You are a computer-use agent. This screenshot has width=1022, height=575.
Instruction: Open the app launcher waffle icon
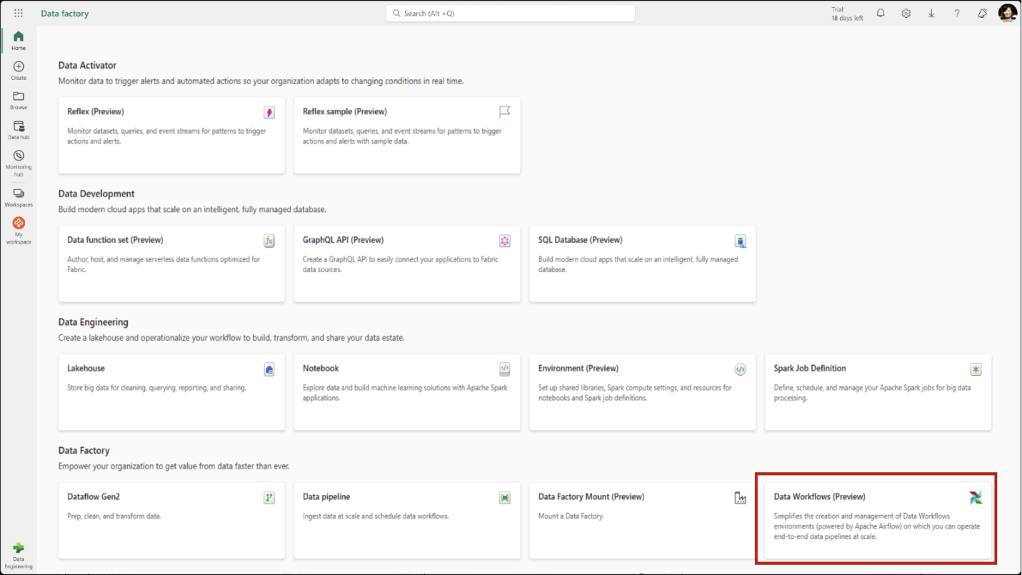point(19,13)
